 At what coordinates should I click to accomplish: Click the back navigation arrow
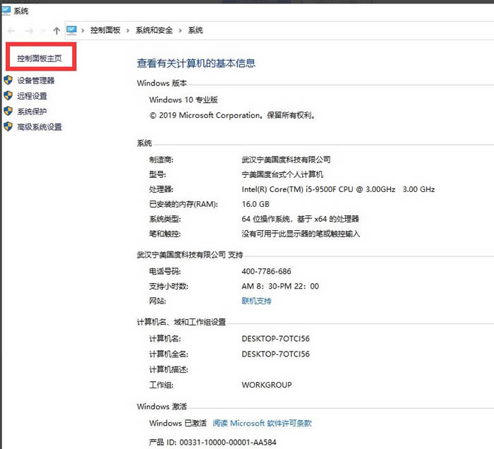(x=11, y=30)
